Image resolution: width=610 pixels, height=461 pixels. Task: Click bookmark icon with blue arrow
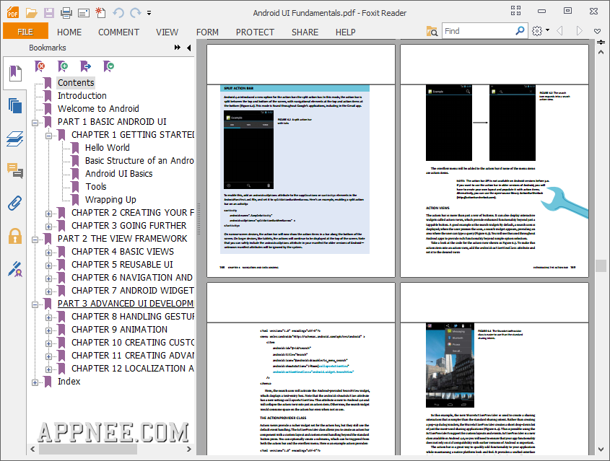point(85,66)
